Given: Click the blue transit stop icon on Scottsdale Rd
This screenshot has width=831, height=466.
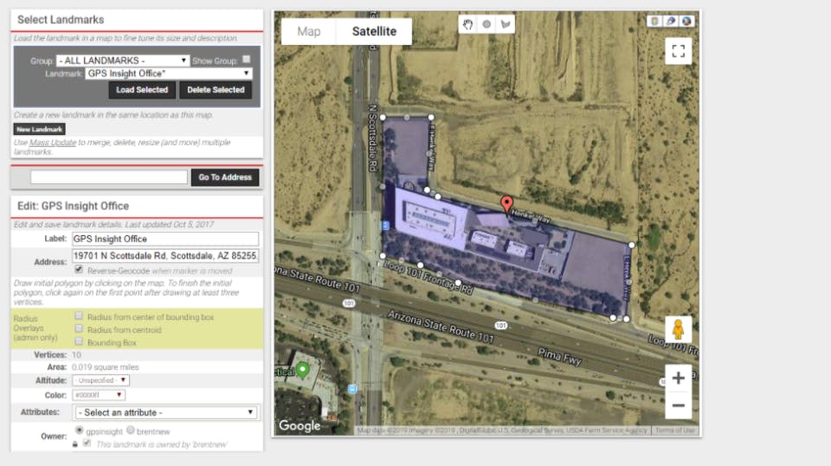Looking at the screenshot, I should [x=385, y=226].
